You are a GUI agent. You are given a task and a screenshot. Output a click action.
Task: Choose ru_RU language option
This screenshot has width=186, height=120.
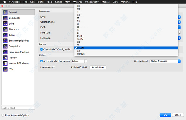click(126, 39)
